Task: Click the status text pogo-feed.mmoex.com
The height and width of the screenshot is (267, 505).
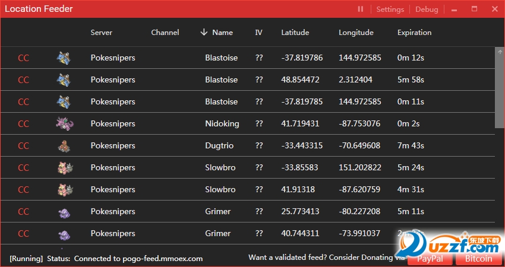Action: coord(162,259)
